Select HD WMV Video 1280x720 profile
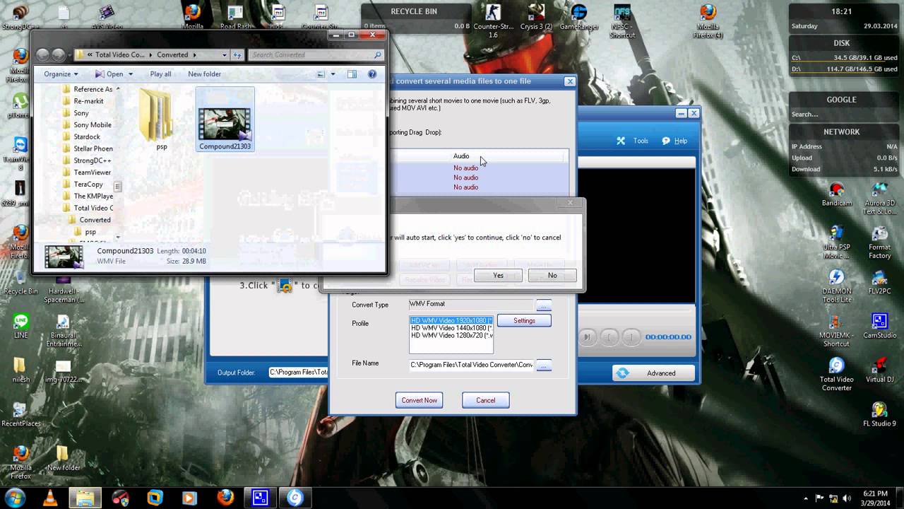This screenshot has height=509, width=904. (451, 336)
